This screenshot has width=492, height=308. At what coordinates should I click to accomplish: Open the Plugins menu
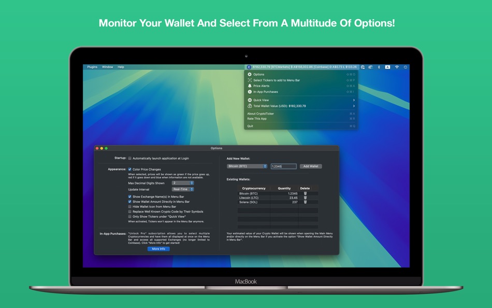tap(92, 67)
